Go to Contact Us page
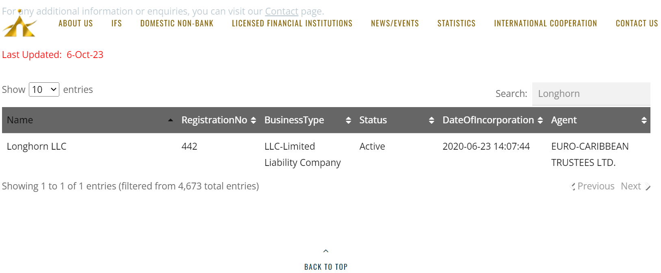This screenshot has width=661, height=273. tap(637, 24)
